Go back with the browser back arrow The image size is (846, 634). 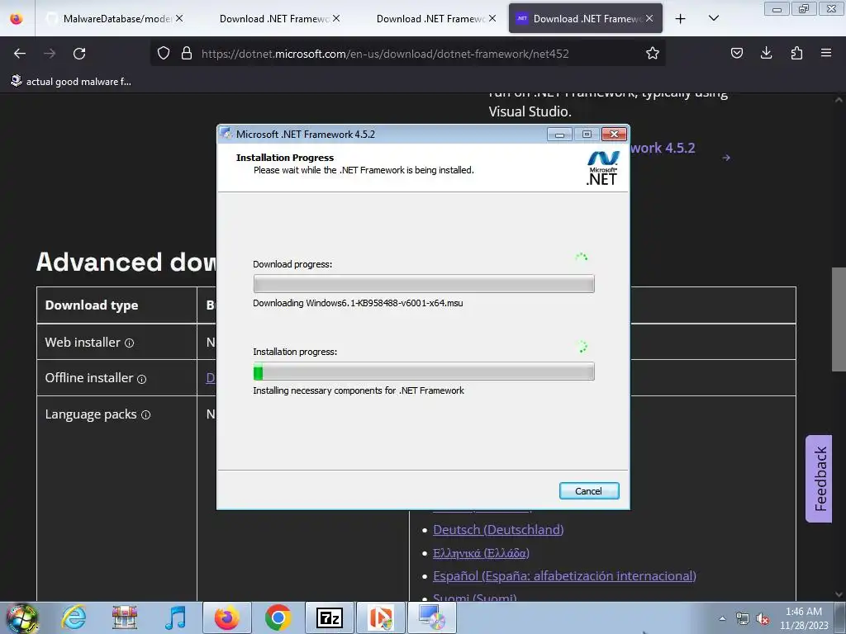coord(20,54)
